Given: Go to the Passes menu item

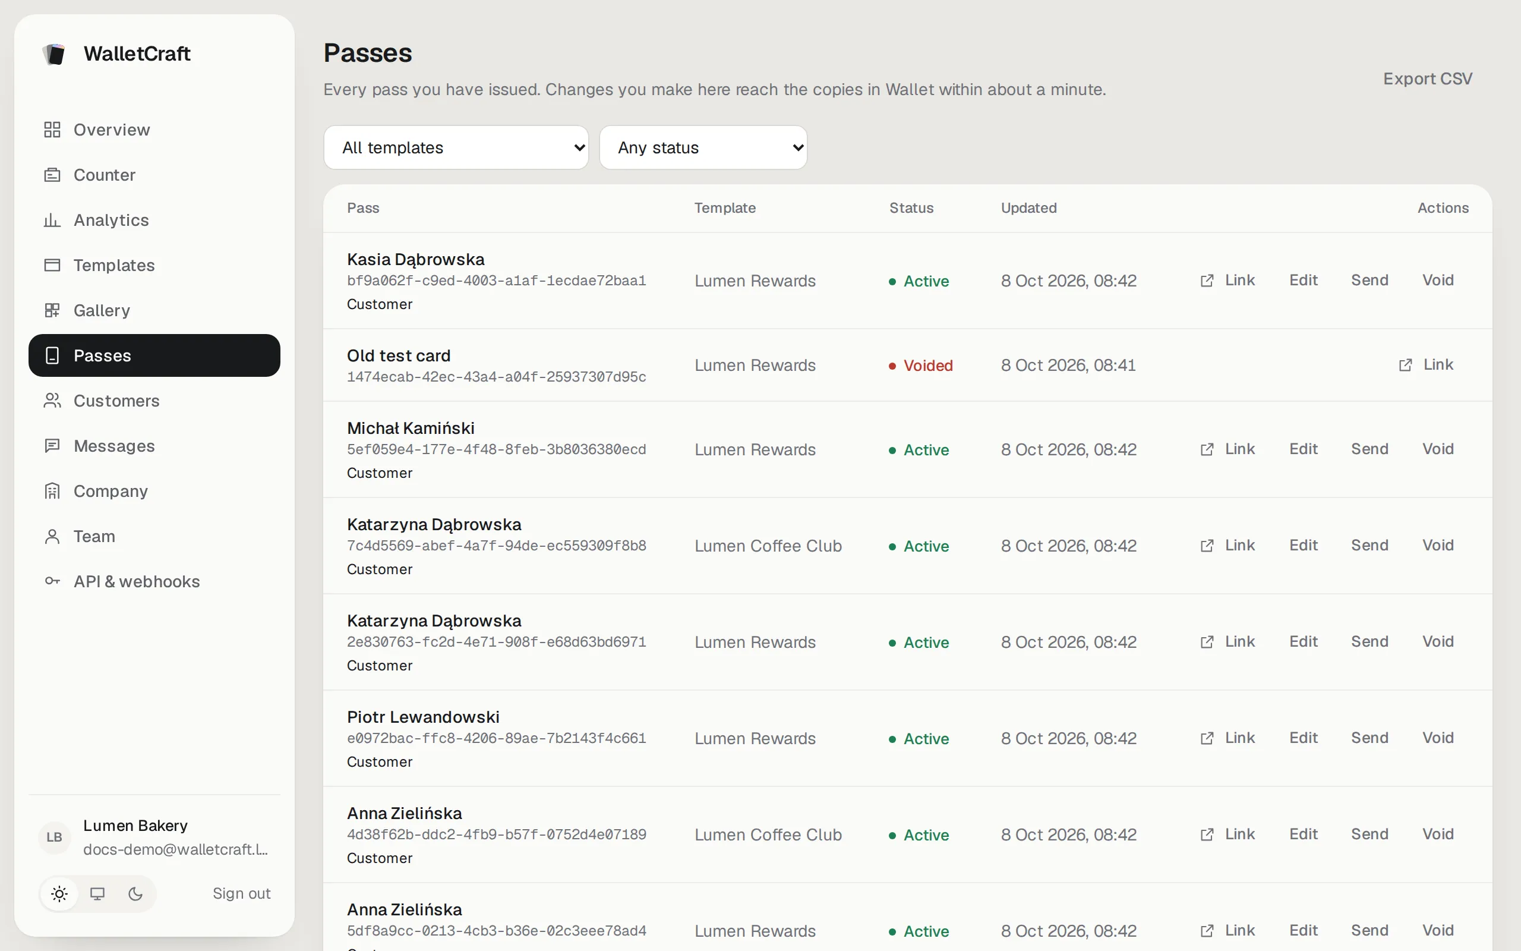Looking at the screenshot, I should 154,355.
